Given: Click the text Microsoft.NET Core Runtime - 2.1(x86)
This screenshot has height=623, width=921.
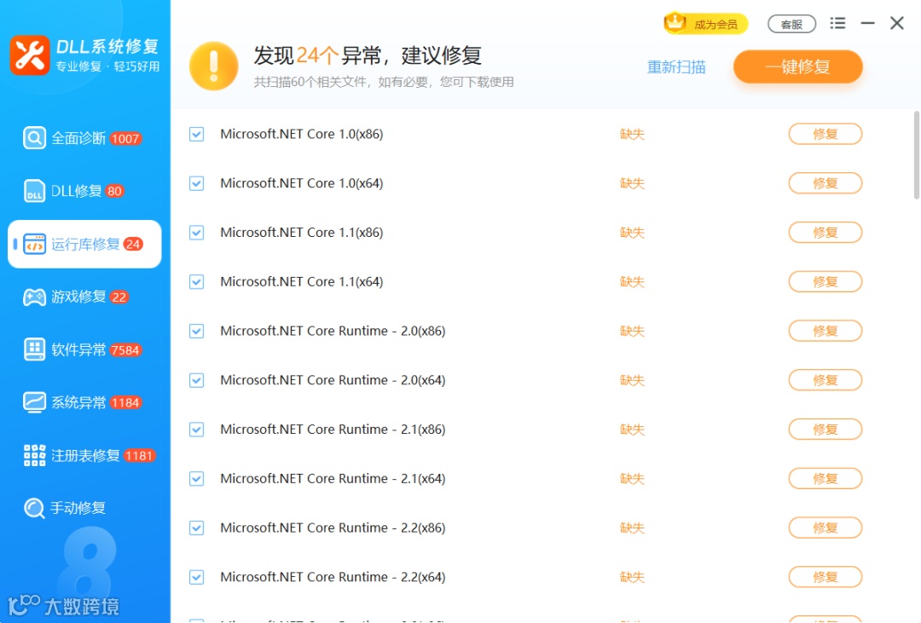Looking at the screenshot, I should tap(333, 430).
